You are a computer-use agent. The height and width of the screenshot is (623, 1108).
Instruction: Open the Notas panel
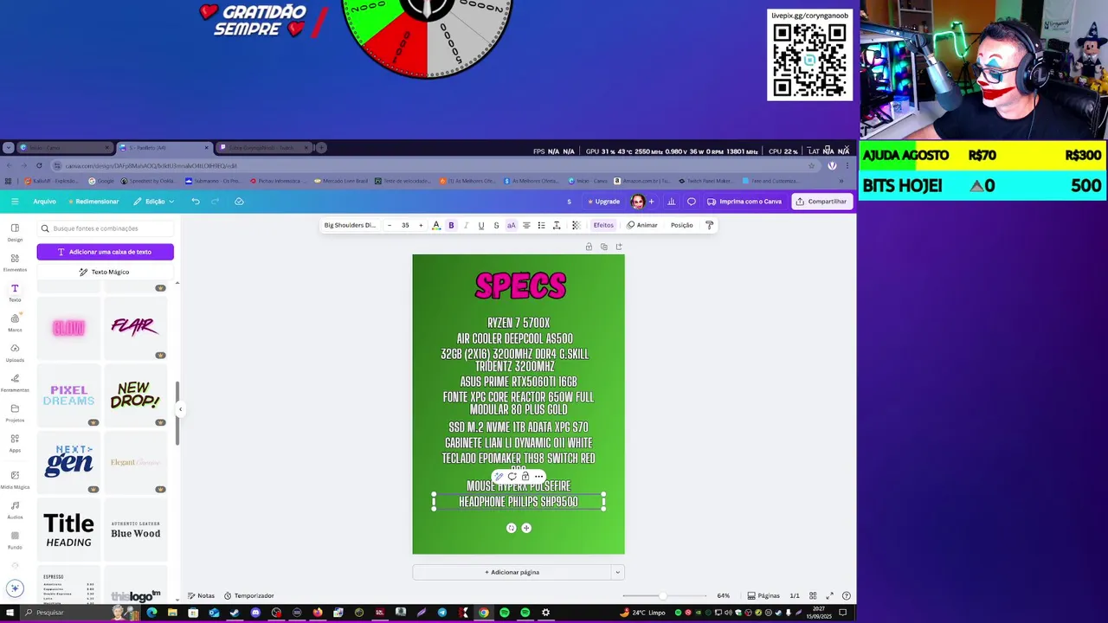tap(201, 595)
